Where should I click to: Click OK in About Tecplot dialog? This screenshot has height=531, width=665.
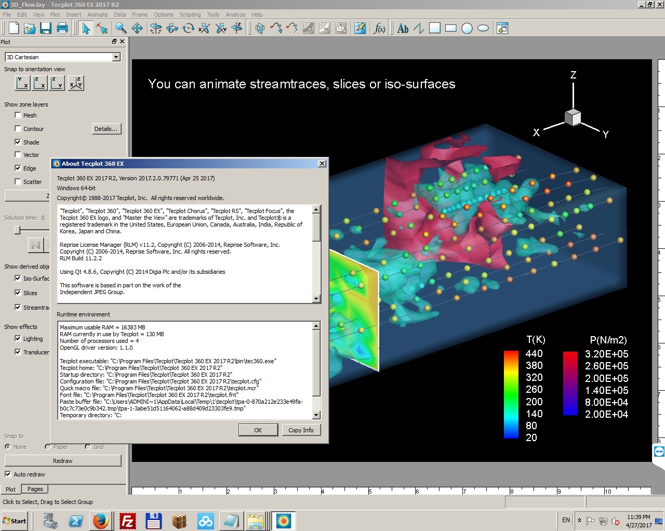[258, 430]
